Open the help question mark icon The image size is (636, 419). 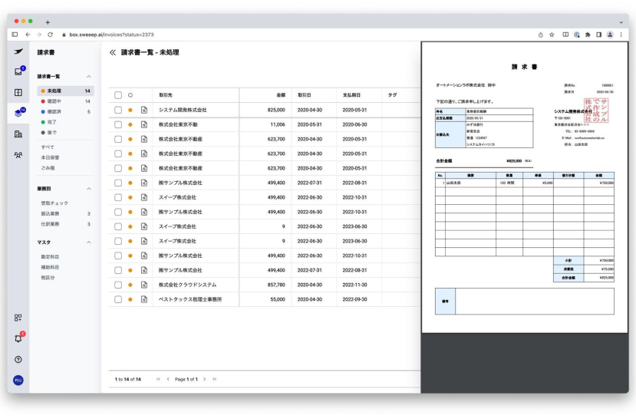pyautogui.click(x=18, y=359)
